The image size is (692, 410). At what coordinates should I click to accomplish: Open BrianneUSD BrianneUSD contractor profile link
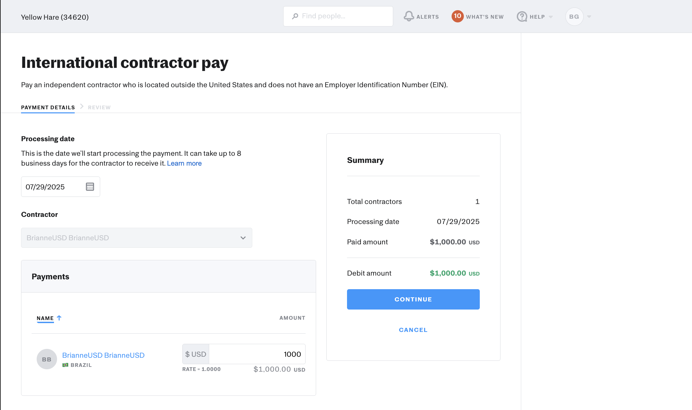103,355
